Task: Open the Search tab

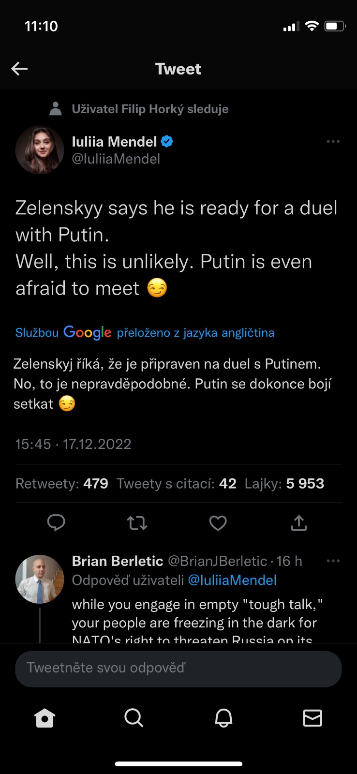Action: pos(134,718)
